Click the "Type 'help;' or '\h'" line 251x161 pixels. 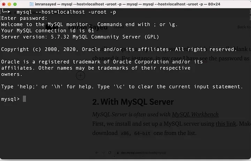point(122,87)
